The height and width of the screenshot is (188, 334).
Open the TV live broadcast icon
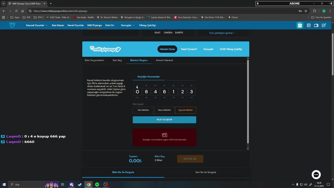(x=316, y=25)
